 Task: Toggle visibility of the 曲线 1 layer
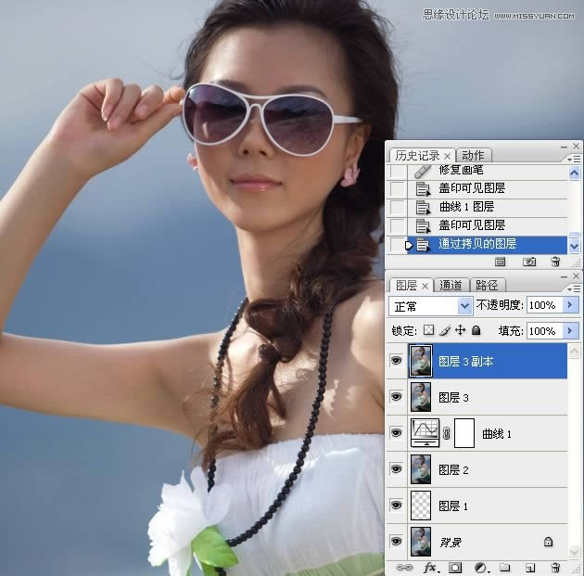(x=397, y=433)
